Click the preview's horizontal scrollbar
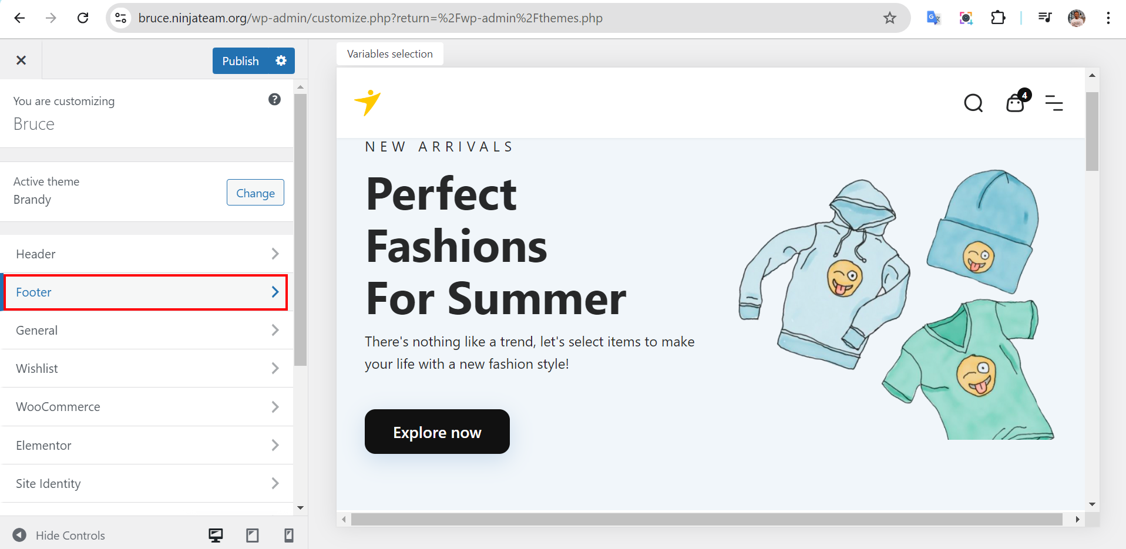Viewport: 1126px width, 549px height. [705, 519]
